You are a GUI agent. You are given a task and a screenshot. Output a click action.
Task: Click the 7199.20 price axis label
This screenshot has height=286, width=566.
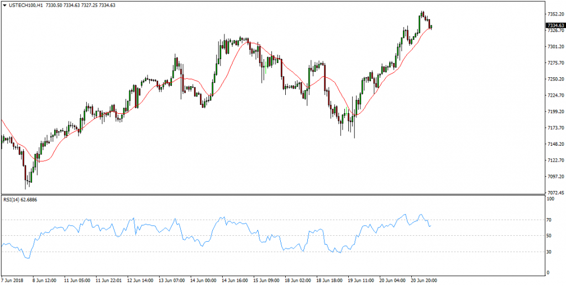coord(553,112)
